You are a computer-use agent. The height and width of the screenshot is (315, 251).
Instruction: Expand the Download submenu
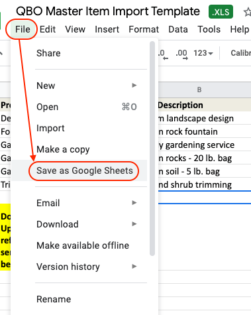79,224
